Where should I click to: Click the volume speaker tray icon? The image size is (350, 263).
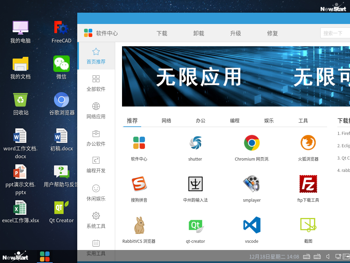coord(328,256)
